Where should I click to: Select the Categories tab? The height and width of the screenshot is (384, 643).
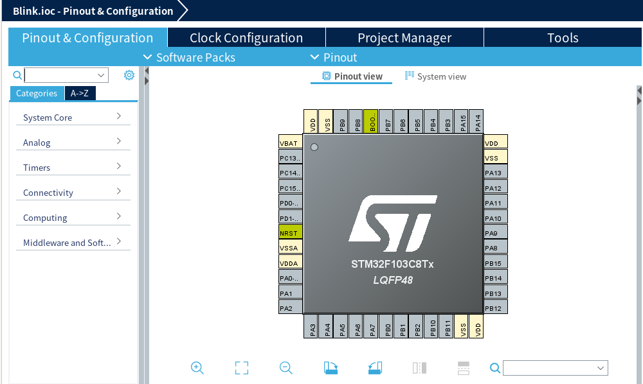pos(37,93)
